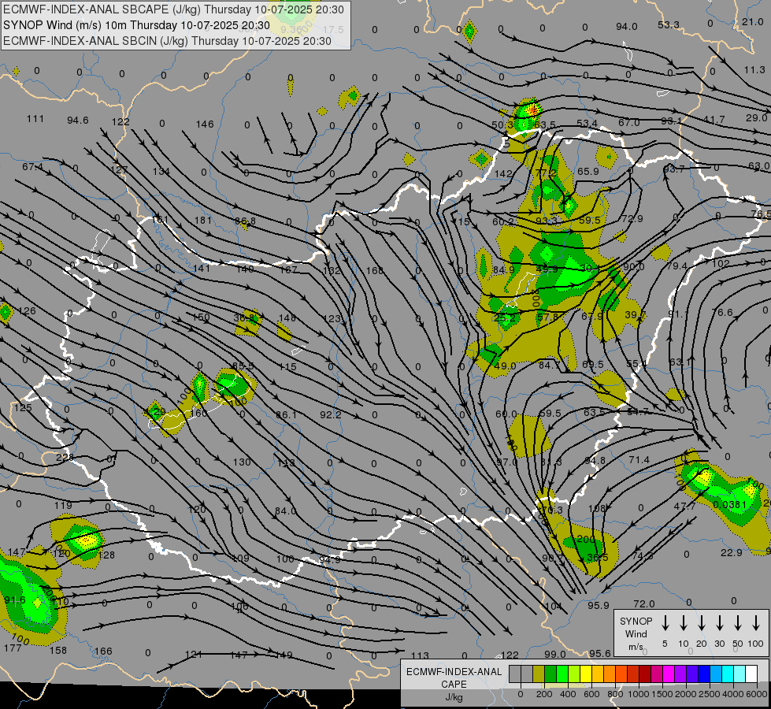Pick the dark red CAPE legend swatch
This screenshot has width=771, height=709.
coord(645,674)
